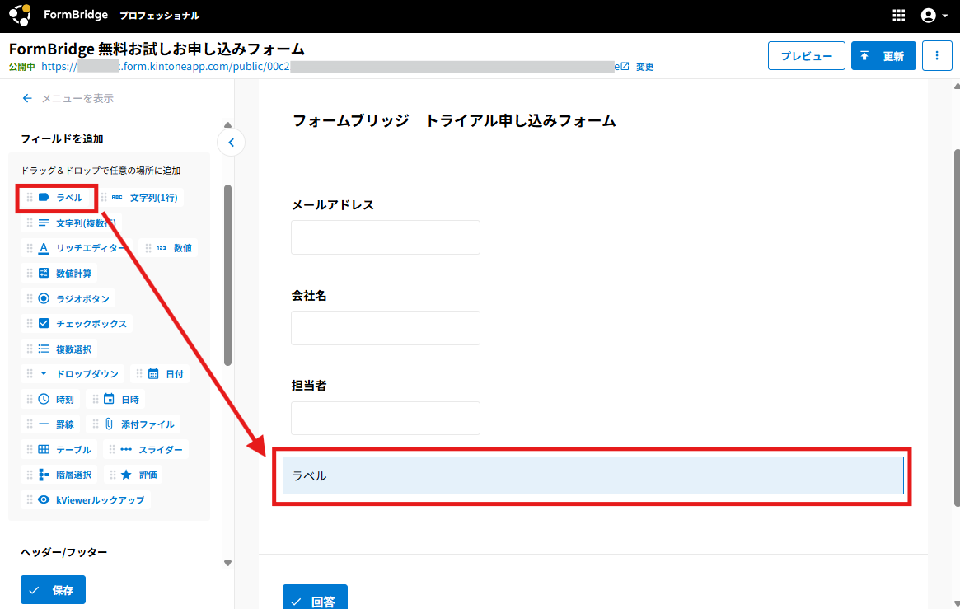
Task: Click the field list scrollbar thumb
Action: 227,274
